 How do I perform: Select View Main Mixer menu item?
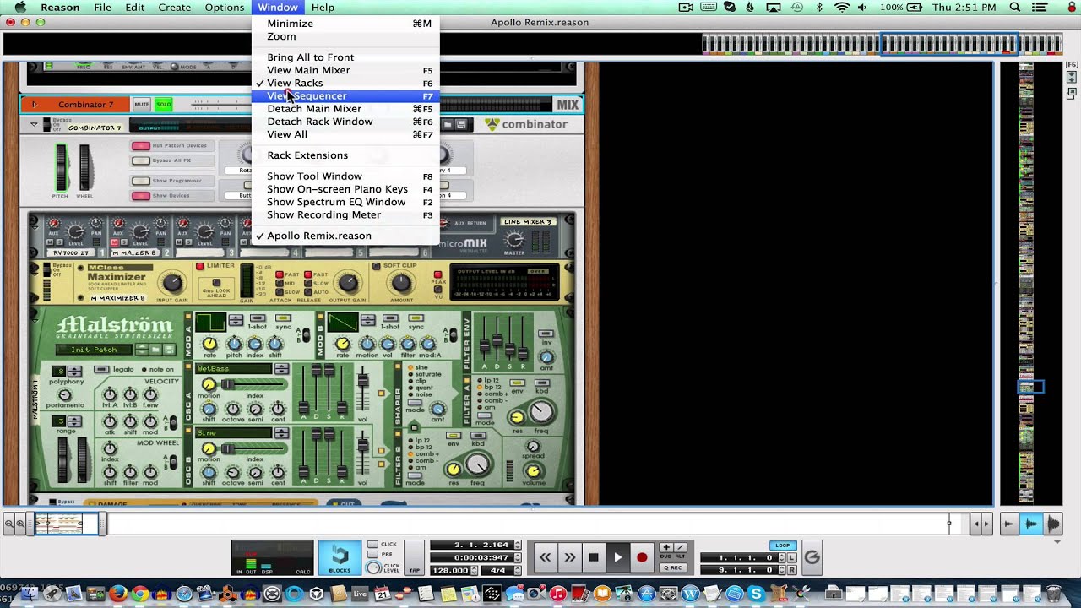point(345,70)
